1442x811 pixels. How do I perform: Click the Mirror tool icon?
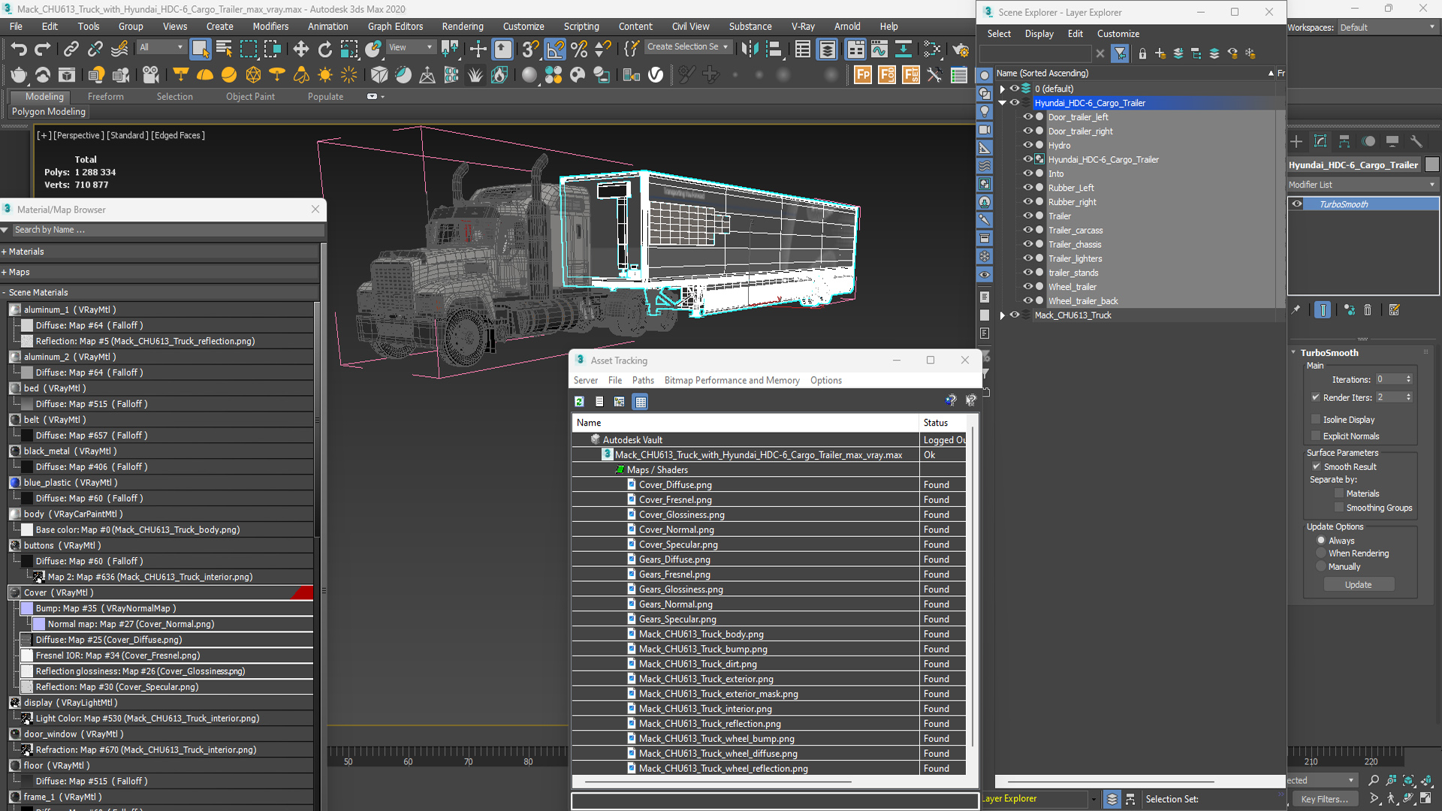tap(750, 50)
